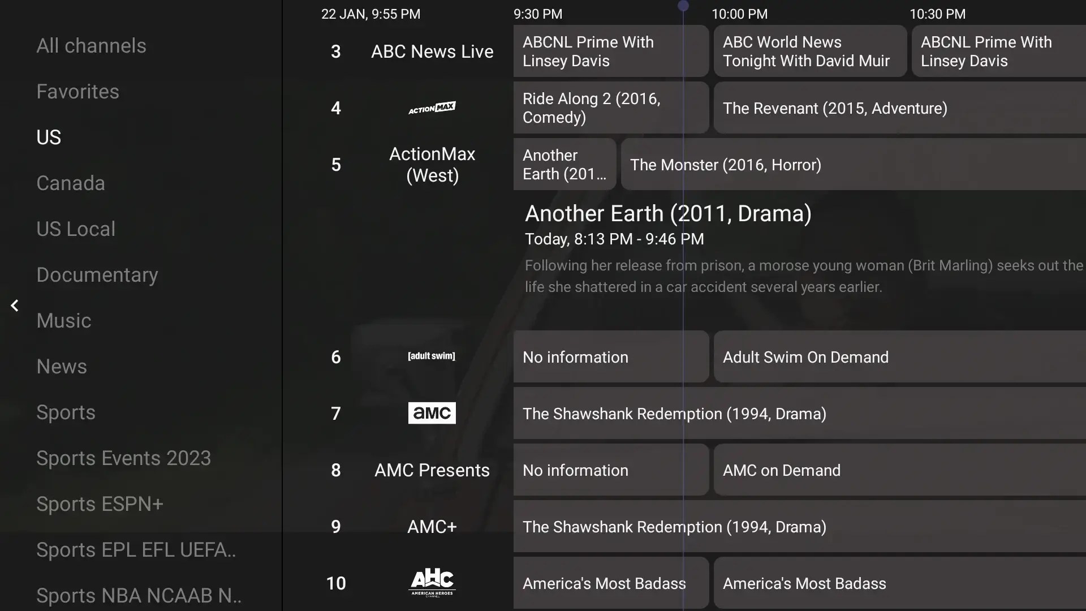Screen dimensions: 1086x611
Task: Select channel number 9
Action: click(x=336, y=527)
